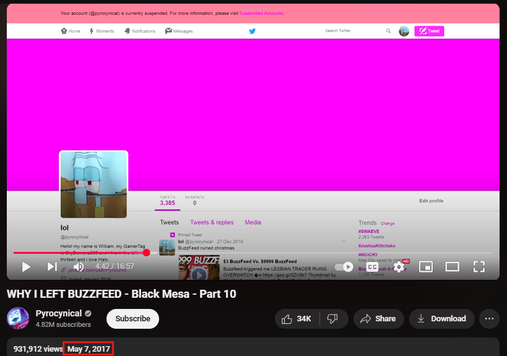507x356 pixels.
Task: Dislike the video with thumbs down
Action: 332,319
